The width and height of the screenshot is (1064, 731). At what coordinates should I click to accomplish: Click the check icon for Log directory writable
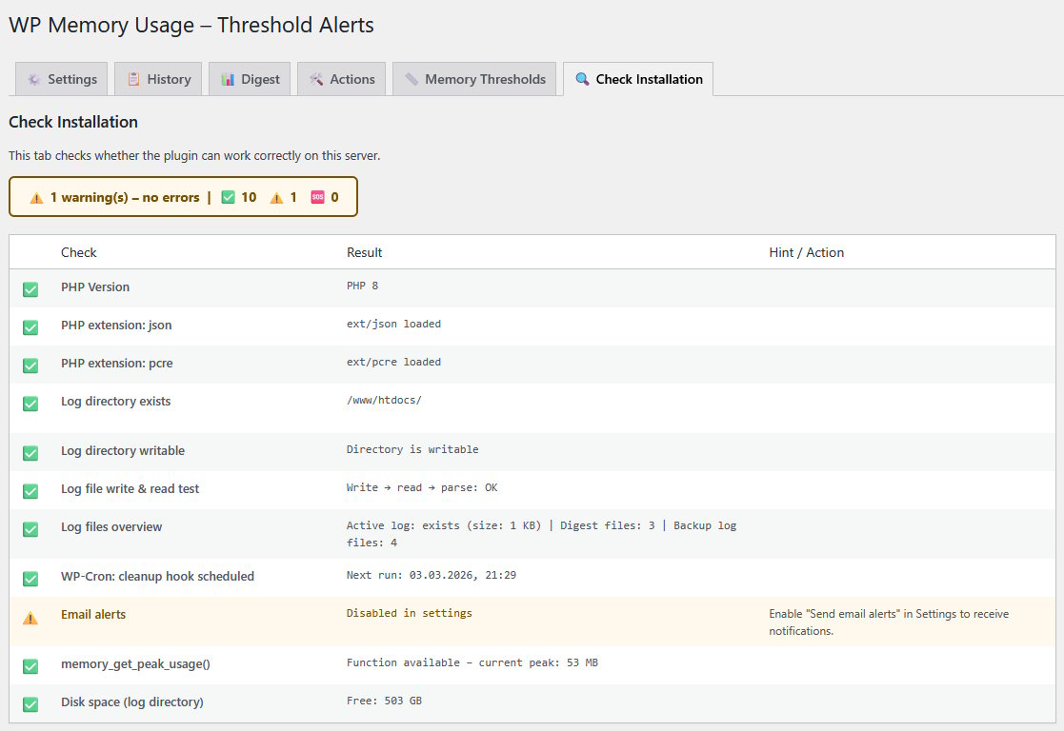(30, 453)
